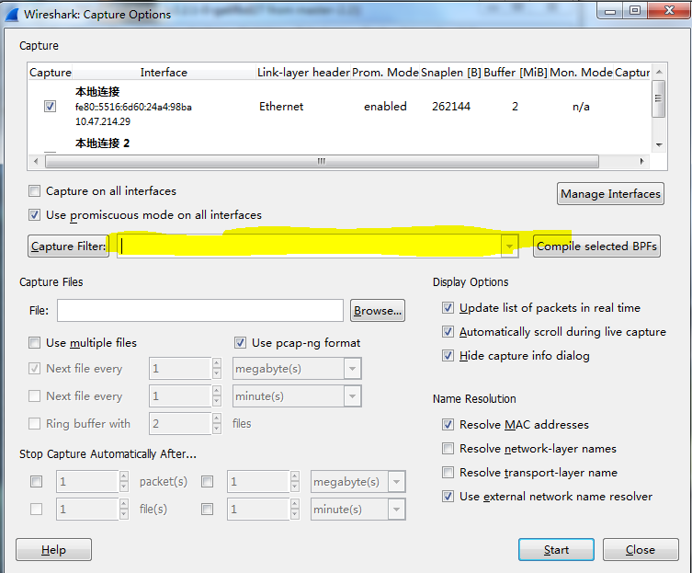Open the Next file every megabyte(s) dropdown

pyautogui.click(x=352, y=369)
